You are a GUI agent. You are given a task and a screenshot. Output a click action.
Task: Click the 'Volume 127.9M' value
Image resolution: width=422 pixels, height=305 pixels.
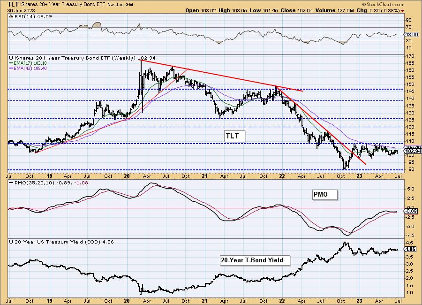334,10
